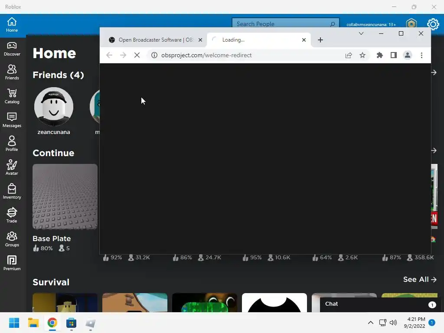The image size is (444, 333).
Task: Open the Premium sidebar icon
Action: click(x=12, y=263)
